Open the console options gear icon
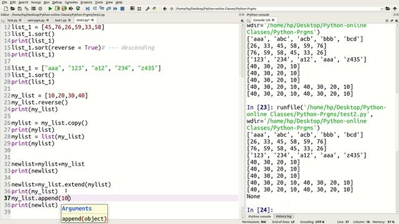This screenshot has width=399, height=224. coord(397,21)
